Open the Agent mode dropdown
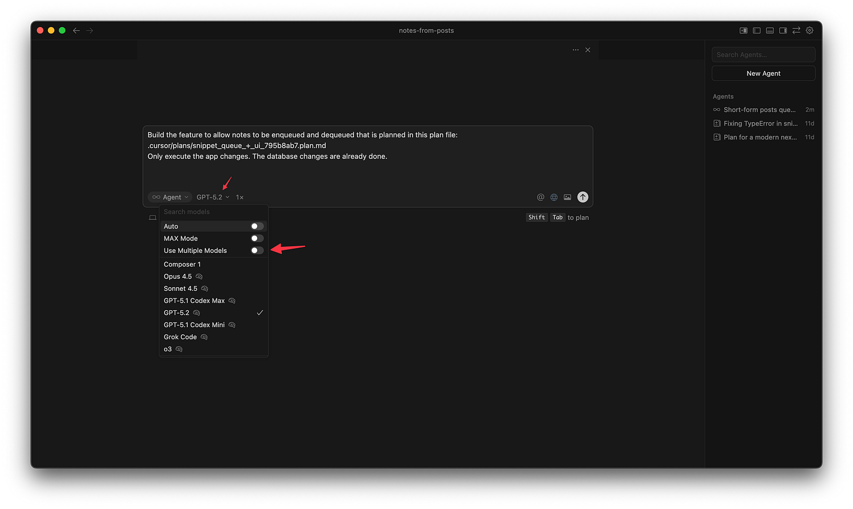853x509 pixels. click(x=170, y=197)
